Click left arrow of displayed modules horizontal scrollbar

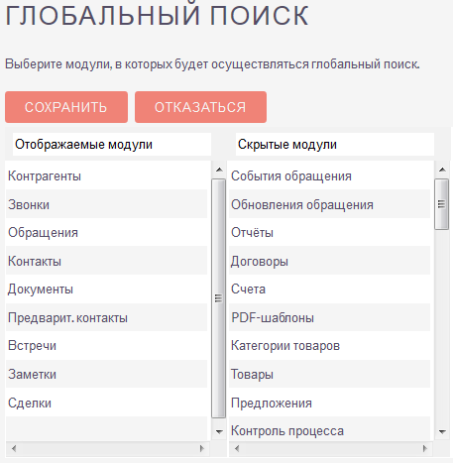point(14,448)
